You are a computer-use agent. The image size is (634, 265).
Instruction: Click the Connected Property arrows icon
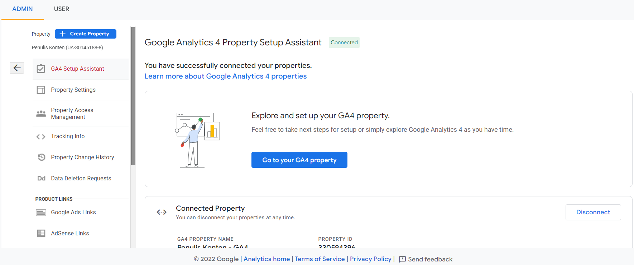pyautogui.click(x=162, y=212)
